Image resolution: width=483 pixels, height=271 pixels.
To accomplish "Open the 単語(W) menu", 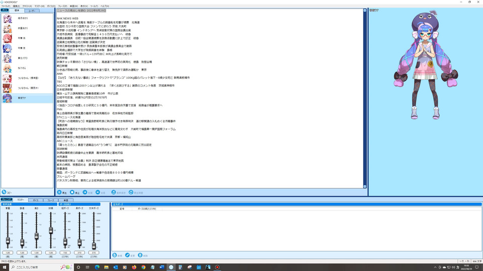I will pos(73,6).
